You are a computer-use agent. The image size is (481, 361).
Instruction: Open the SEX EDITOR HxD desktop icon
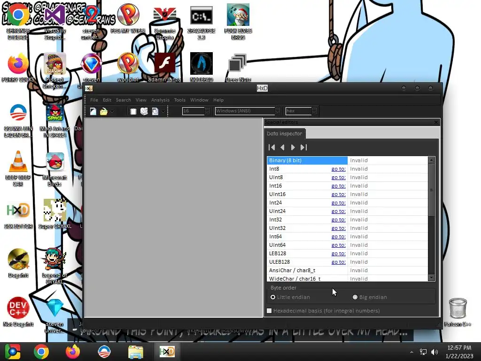click(x=18, y=215)
